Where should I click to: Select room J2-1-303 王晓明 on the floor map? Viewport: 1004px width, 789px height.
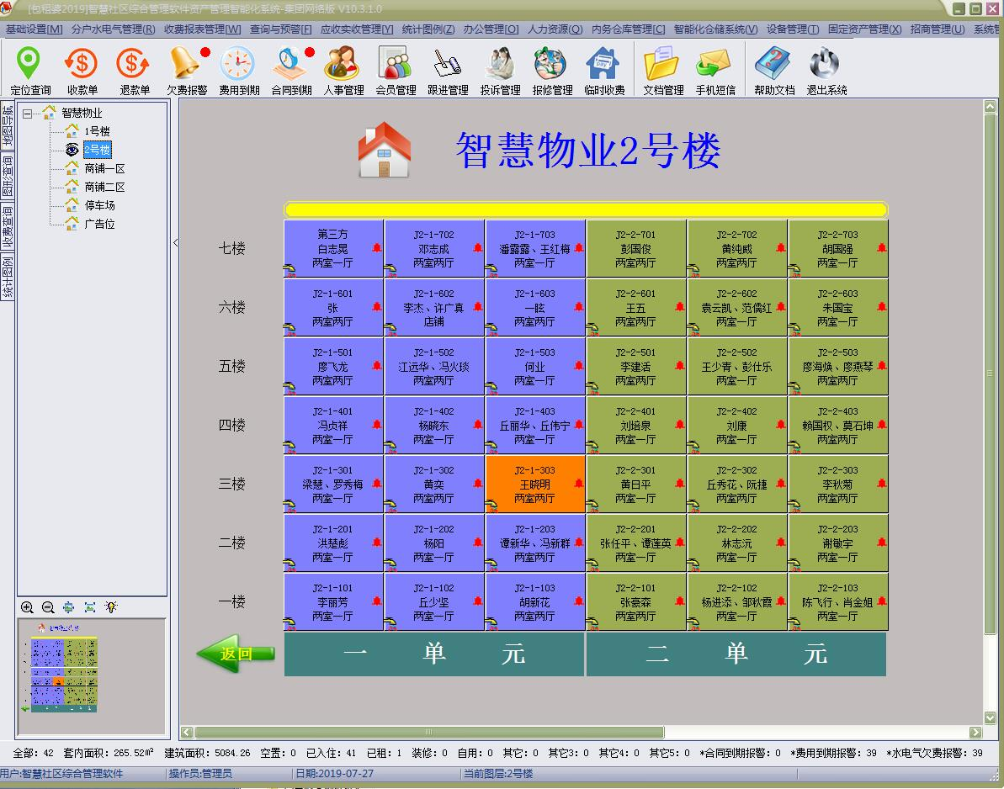pos(536,484)
